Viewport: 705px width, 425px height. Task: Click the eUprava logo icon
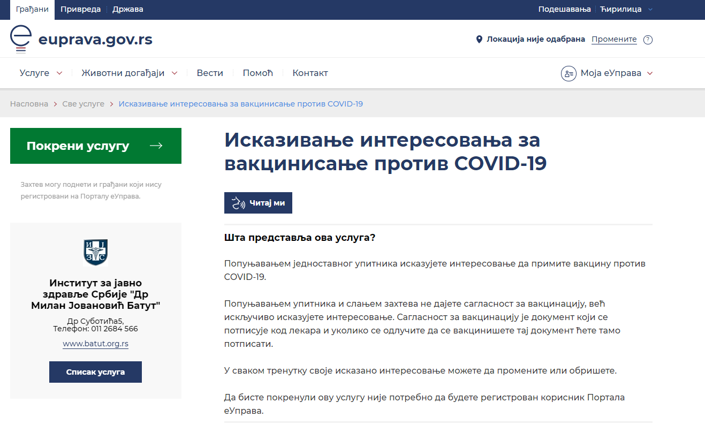pos(21,39)
